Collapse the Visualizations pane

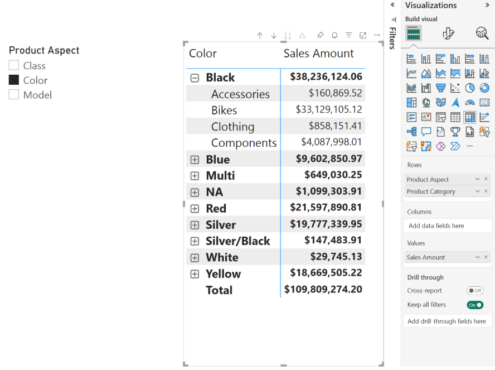coord(487,5)
